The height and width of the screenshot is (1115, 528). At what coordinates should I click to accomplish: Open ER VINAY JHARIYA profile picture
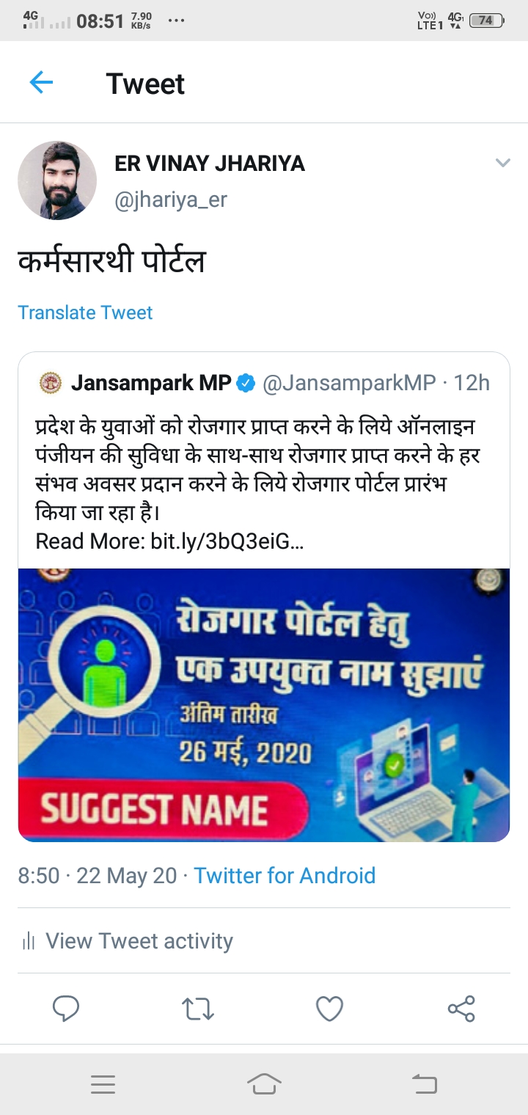click(x=57, y=180)
